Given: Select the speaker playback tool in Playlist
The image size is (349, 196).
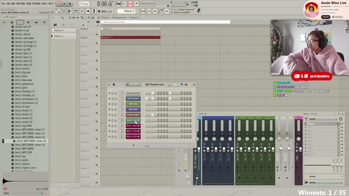Looking at the screenshot, I should (x=93, y=17).
